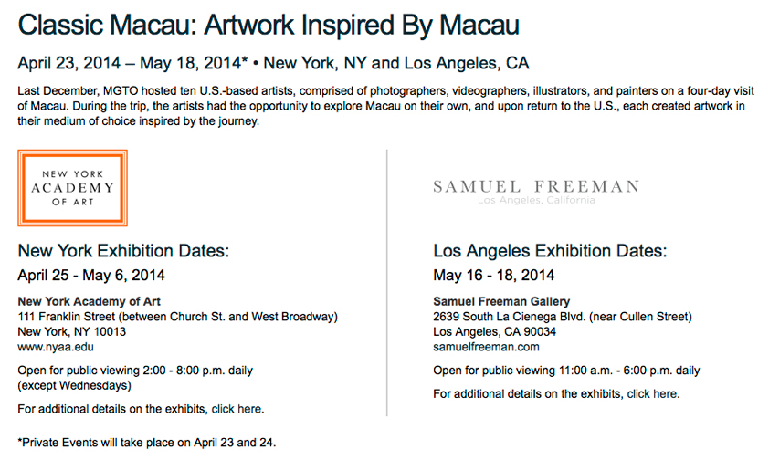Click the Private Events footnote text

[146, 442]
